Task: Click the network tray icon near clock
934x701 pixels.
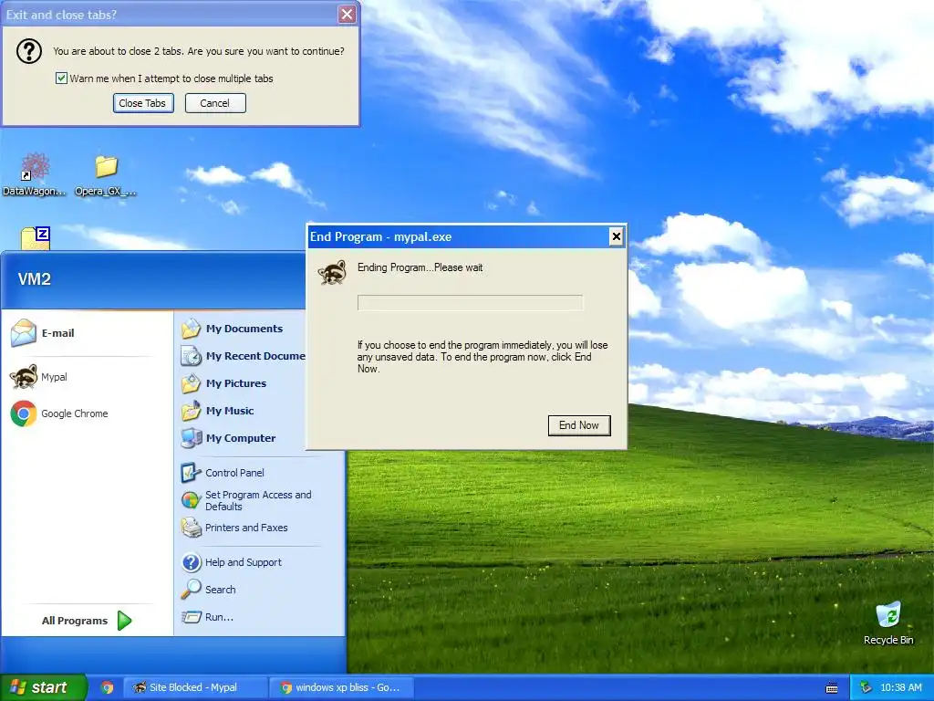Action: point(866,687)
